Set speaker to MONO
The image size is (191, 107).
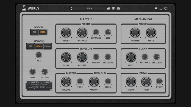coord(39,46)
